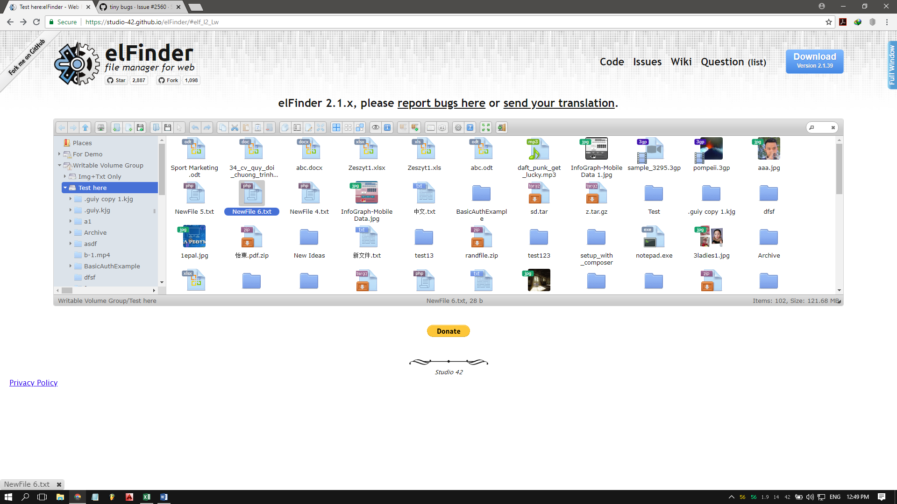Switch to small icons view
The width and height of the screenshot is (897, 504).
pyautogui.click(x=348, y=127)
